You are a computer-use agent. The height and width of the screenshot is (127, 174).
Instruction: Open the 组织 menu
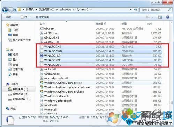coord(9,17)
